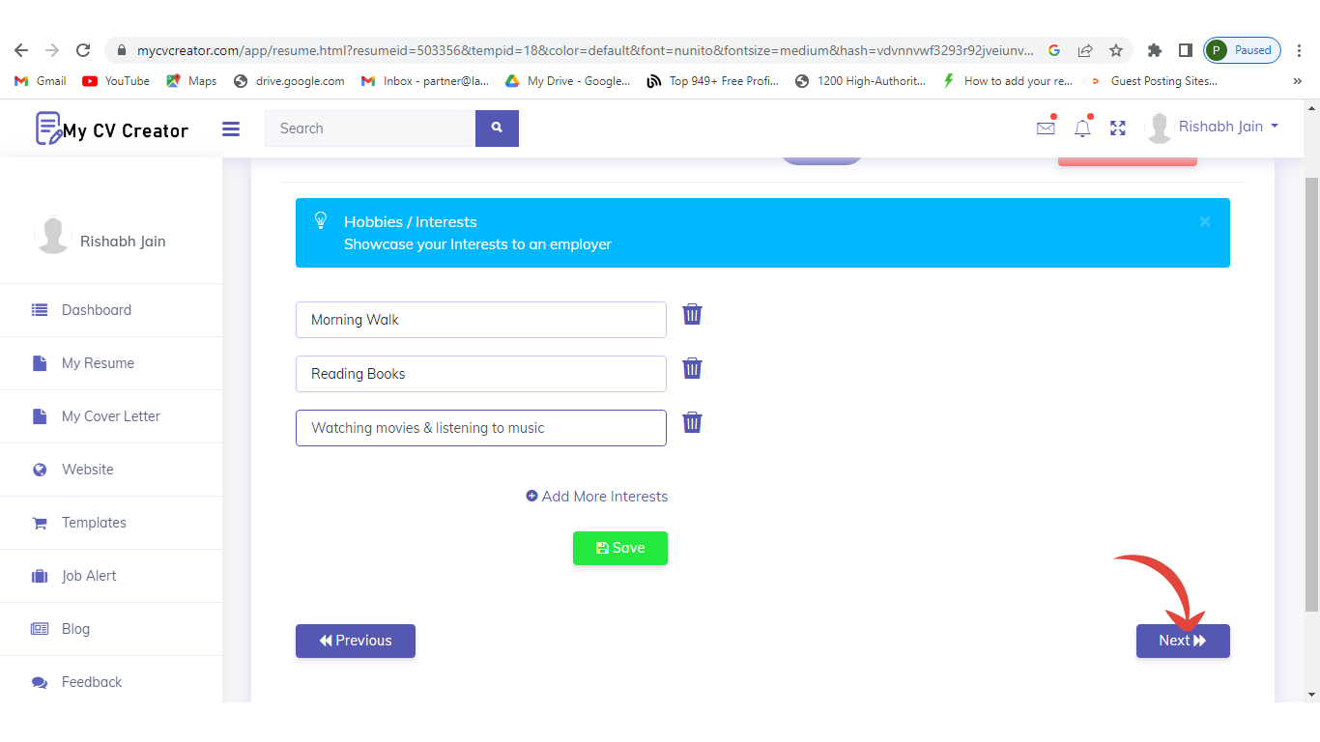
Task: Toggle the sidebar hamburger menu
Action: point(231,128)
